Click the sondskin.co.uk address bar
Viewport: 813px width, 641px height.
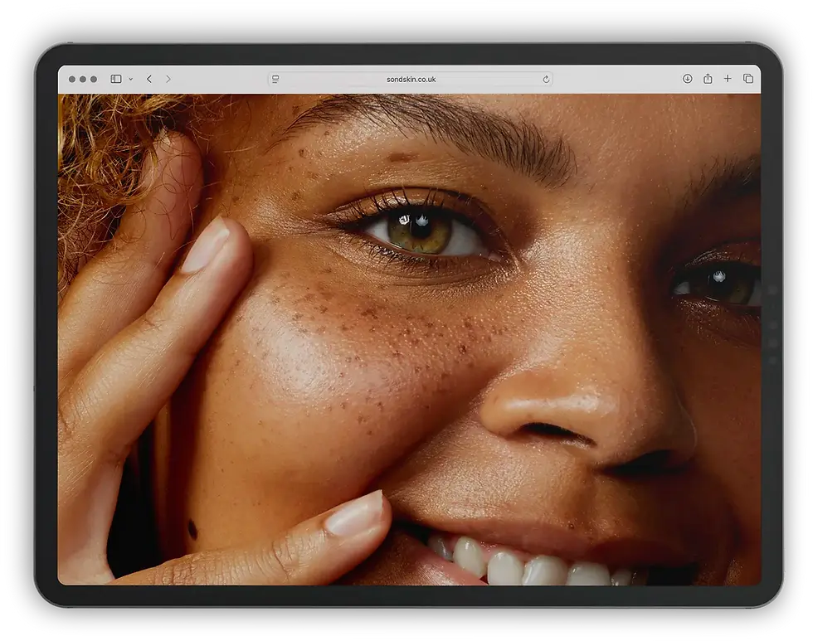coord(410,79)
